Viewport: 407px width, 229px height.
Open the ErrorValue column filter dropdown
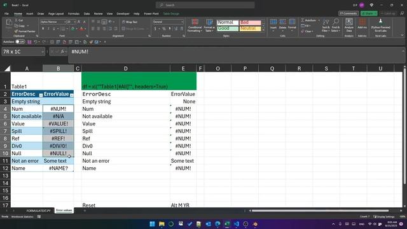pyautogui.click(x=72, y=95)
